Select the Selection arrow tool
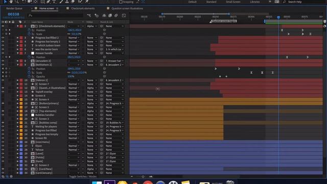 (5, 2)
